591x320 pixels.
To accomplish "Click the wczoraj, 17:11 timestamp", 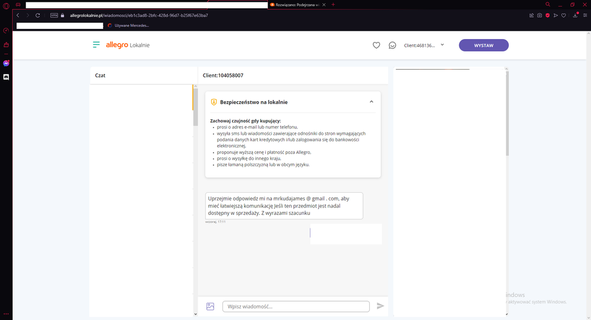I will (215, 222).
